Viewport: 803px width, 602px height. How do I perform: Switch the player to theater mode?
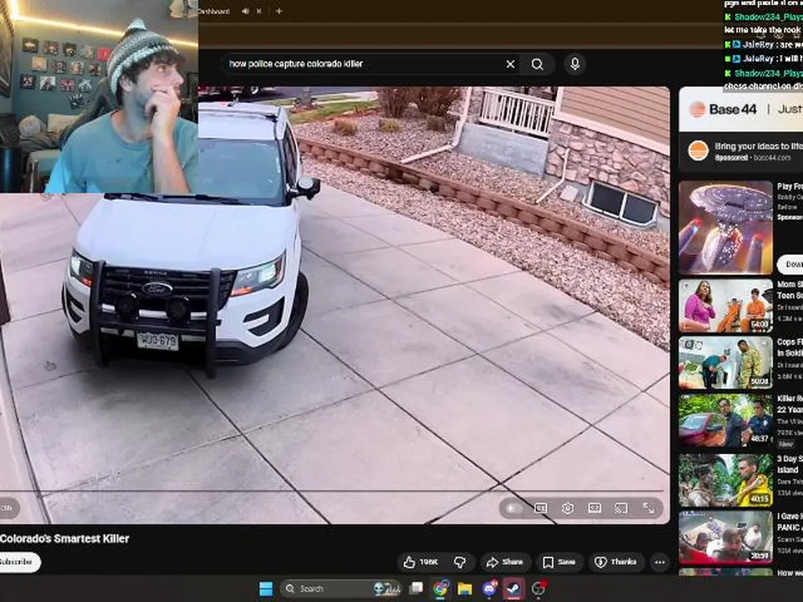click(595, 508)
